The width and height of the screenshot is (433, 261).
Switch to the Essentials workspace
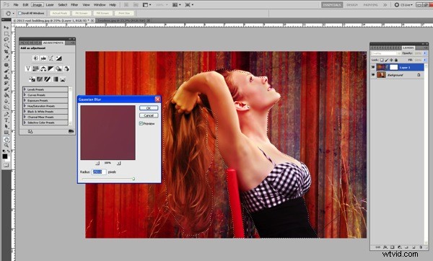[x=332, y=5]
